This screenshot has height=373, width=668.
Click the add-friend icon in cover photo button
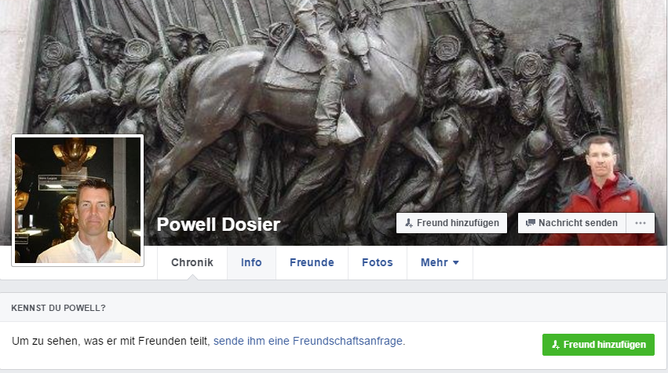tap(409, 223)
